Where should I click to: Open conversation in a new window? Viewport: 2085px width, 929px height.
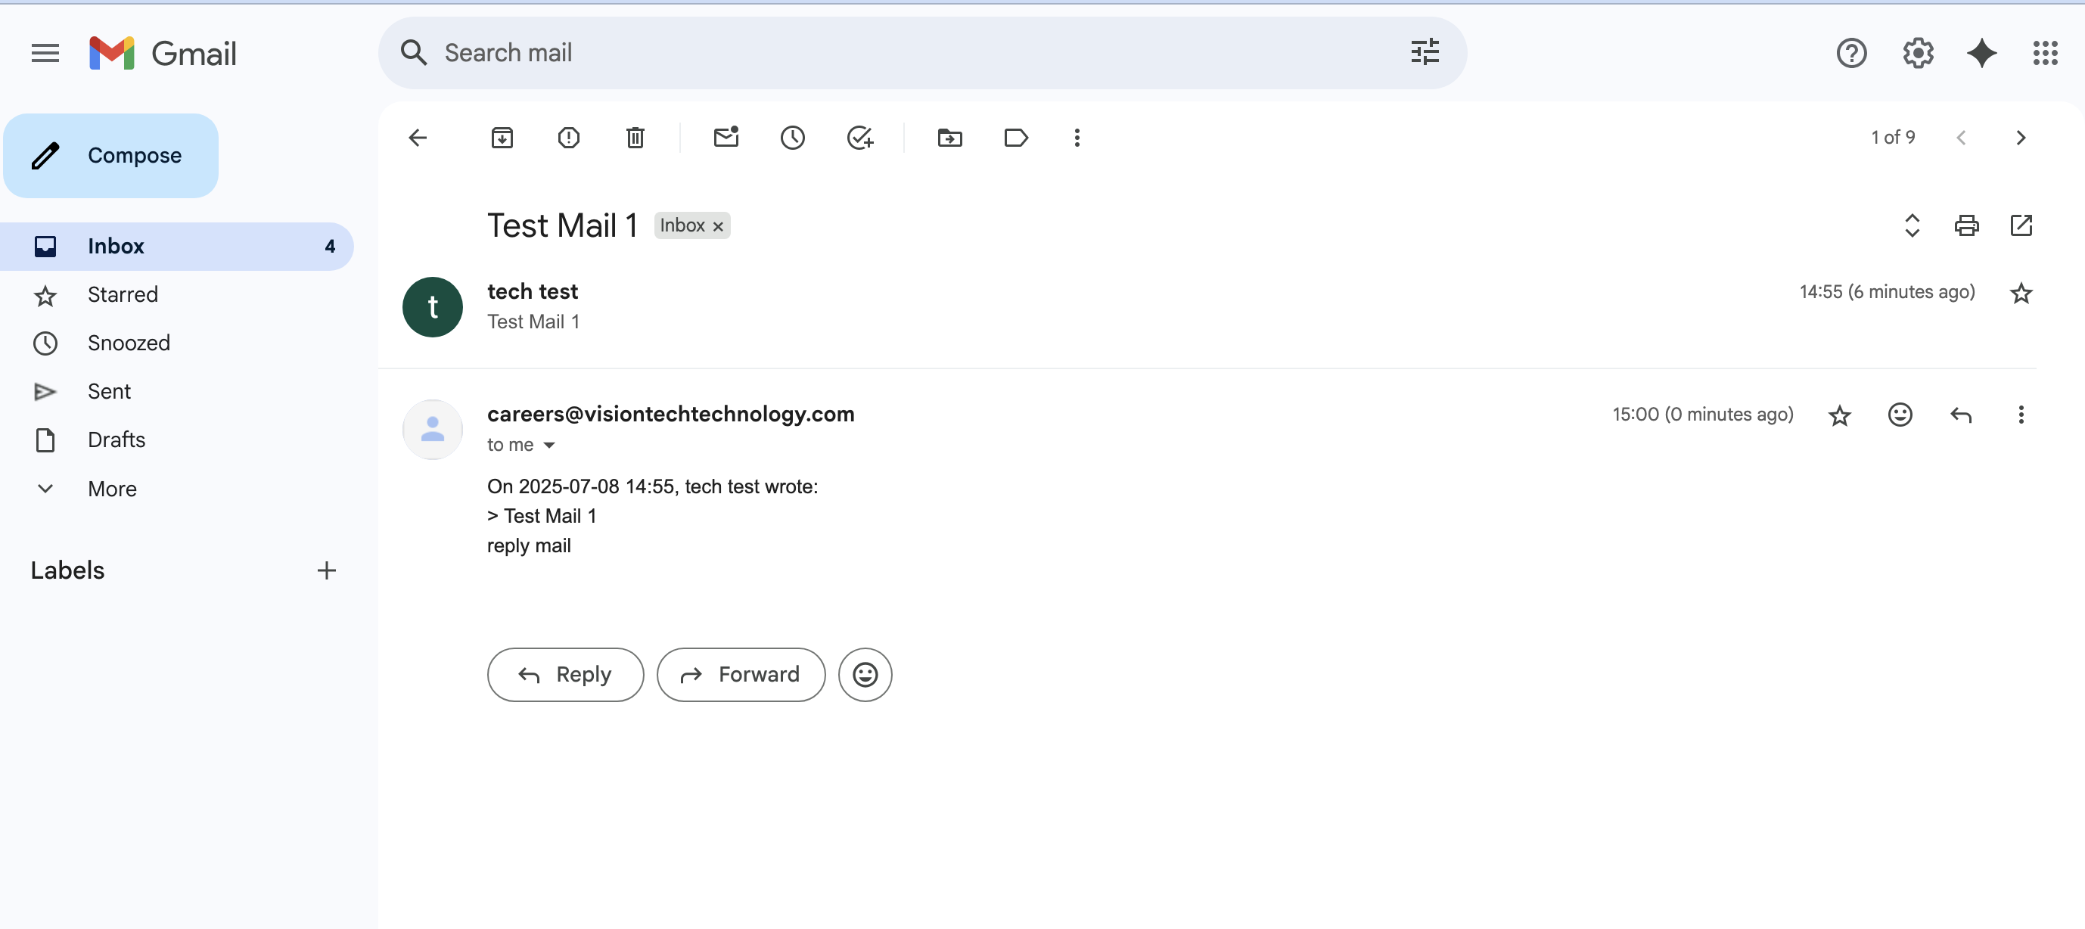2021,225
